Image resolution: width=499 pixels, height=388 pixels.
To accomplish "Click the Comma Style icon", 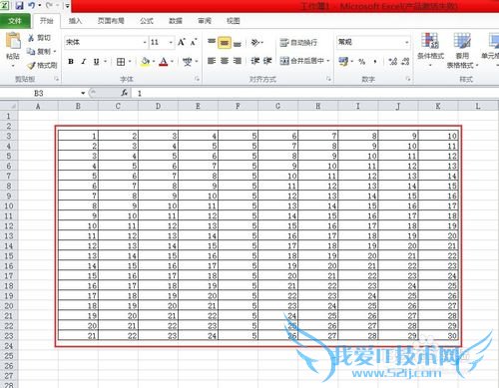I will (x=375, y=62).
